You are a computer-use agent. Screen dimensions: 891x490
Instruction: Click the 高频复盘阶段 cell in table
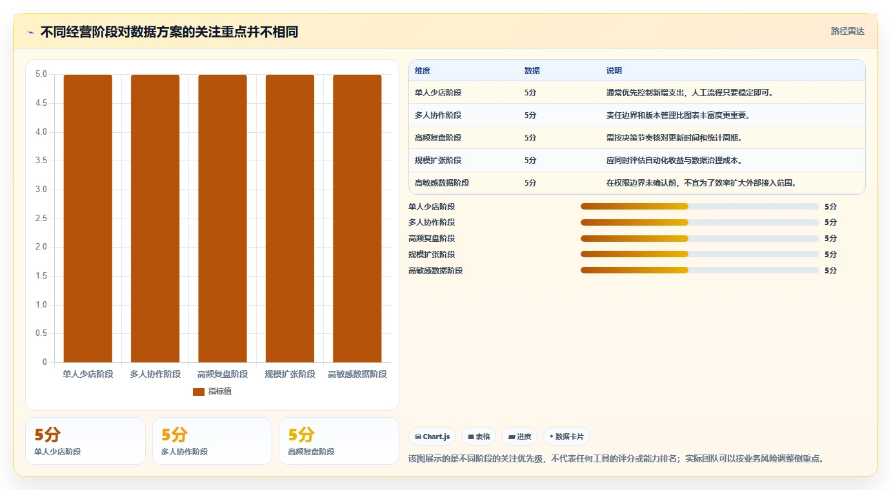438,138
